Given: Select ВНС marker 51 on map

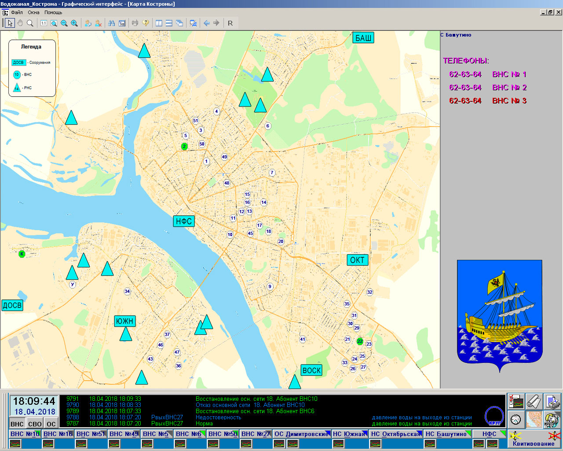Looking at the screenshot, I should click(196, 121).
